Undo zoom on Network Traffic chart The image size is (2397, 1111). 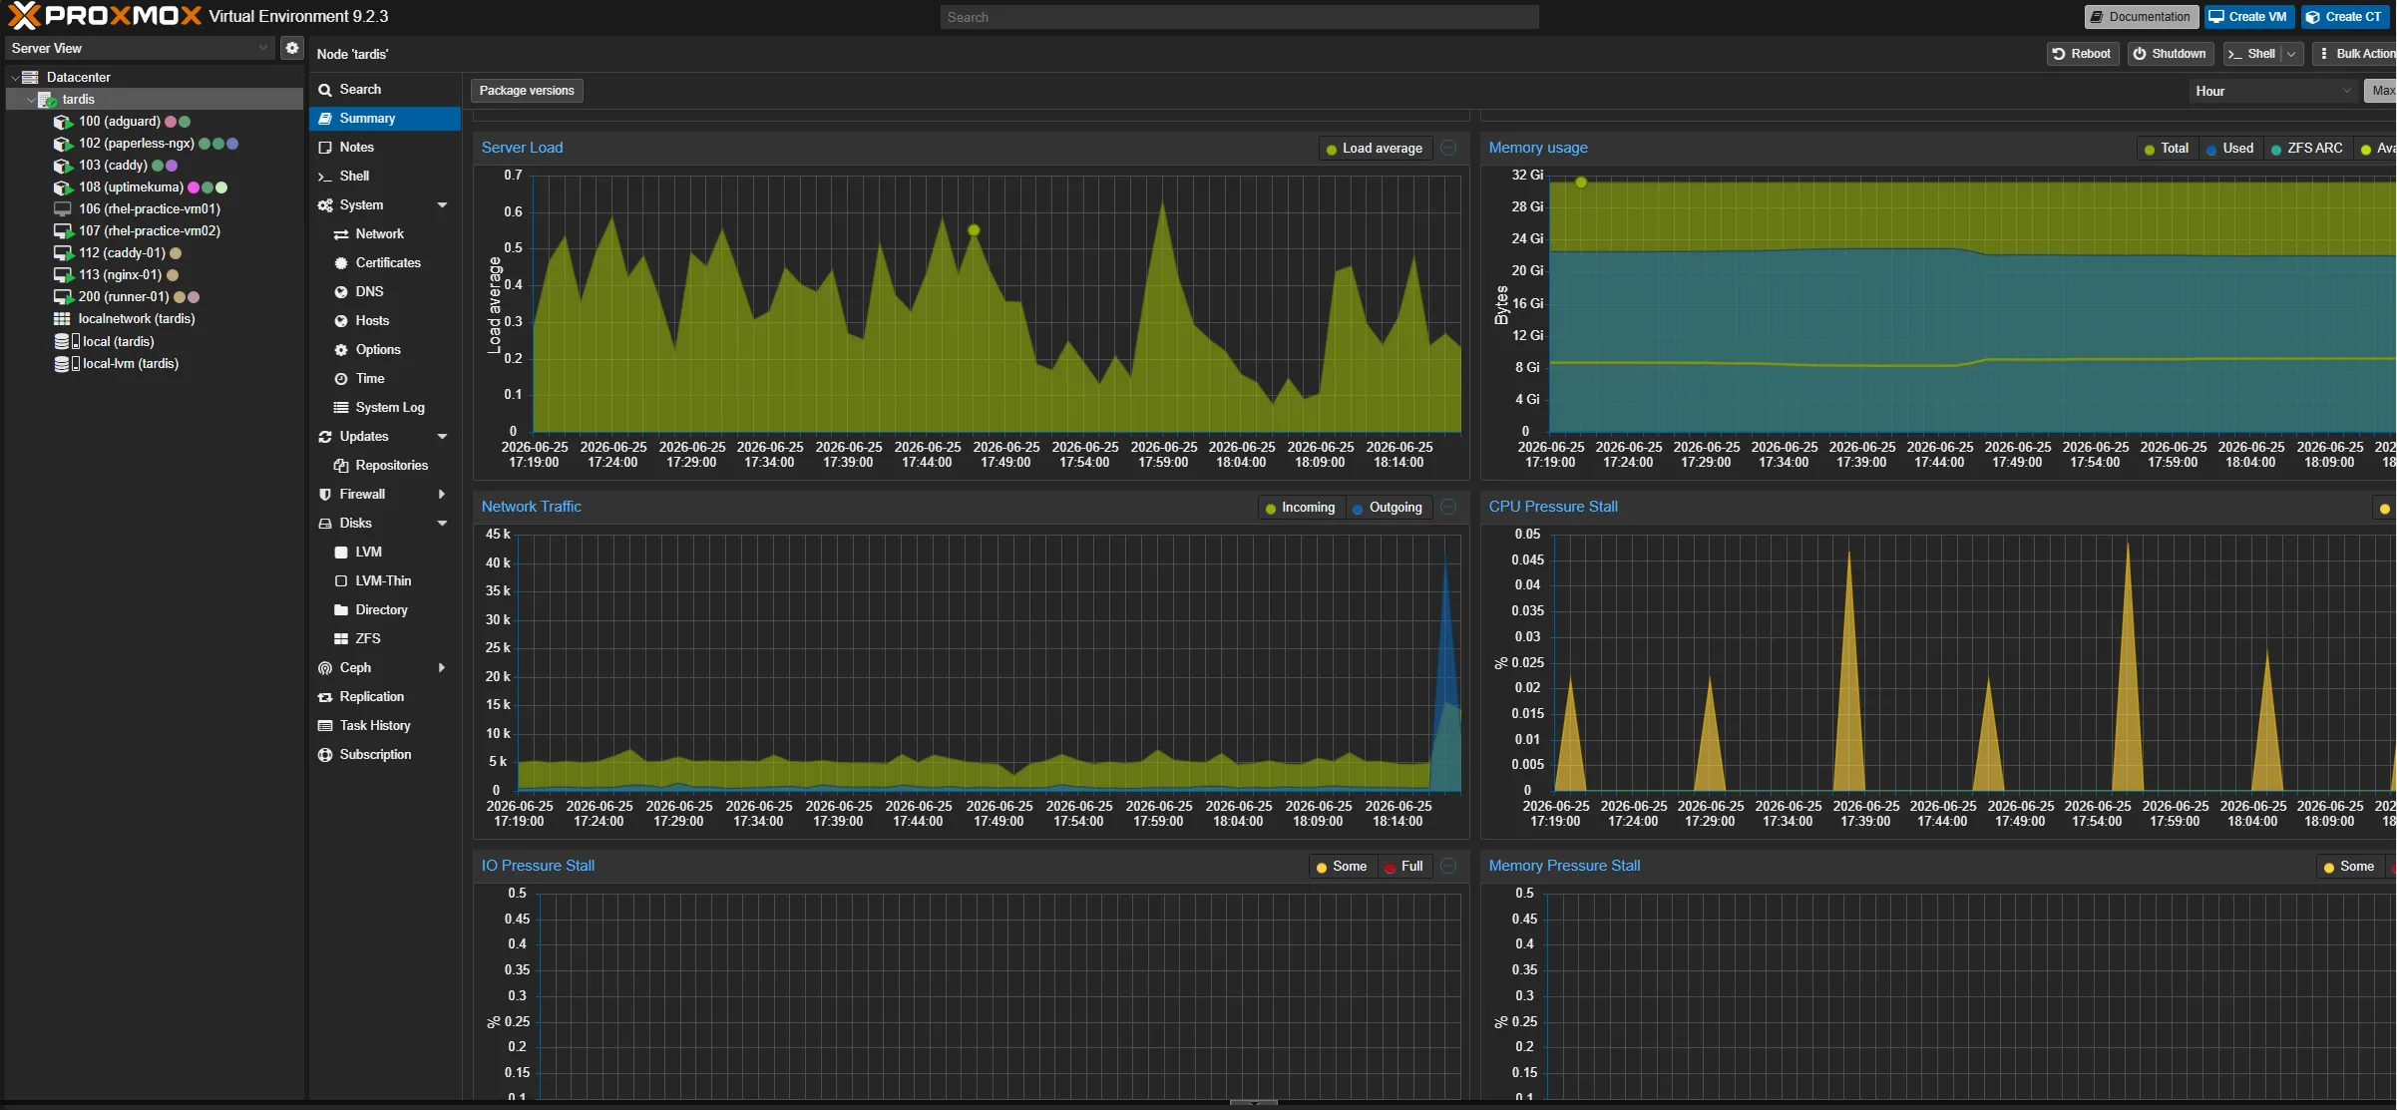coord(1448,508)
